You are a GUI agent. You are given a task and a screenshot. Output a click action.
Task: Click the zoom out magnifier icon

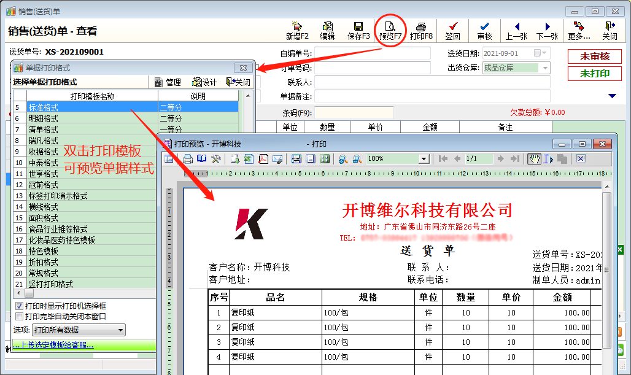357,159
